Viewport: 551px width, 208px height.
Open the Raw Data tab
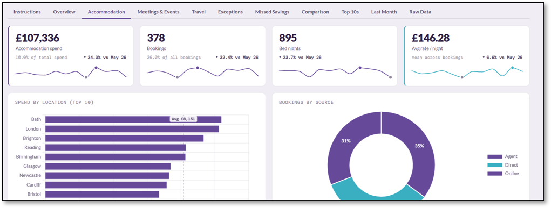pyautogui.click(x=420, y=12)
